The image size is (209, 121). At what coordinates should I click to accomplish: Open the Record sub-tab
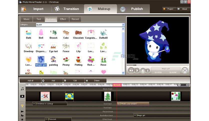(x=75, y=19)
